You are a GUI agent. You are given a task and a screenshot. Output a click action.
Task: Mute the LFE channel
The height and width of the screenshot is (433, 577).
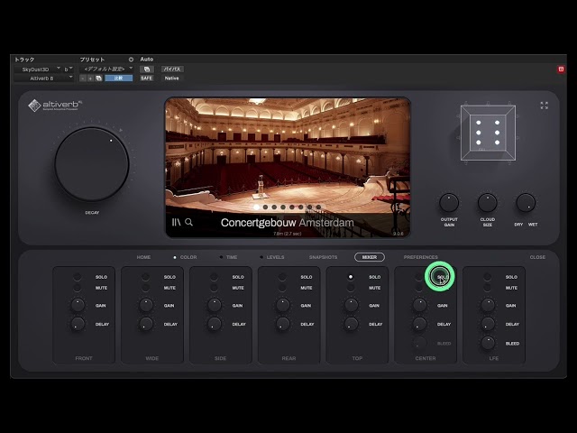487,288
